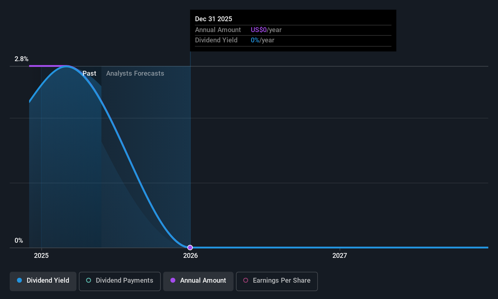Click the US$0/year annual amount value
498x299 pixels.
tap(266, 30)
